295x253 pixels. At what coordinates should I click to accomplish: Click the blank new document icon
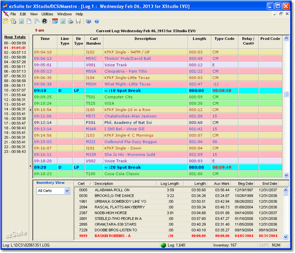click(x=29, y=21)
